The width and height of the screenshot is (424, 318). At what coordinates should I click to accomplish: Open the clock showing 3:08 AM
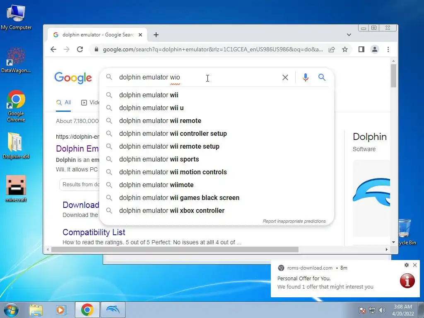tap(403, 310)
